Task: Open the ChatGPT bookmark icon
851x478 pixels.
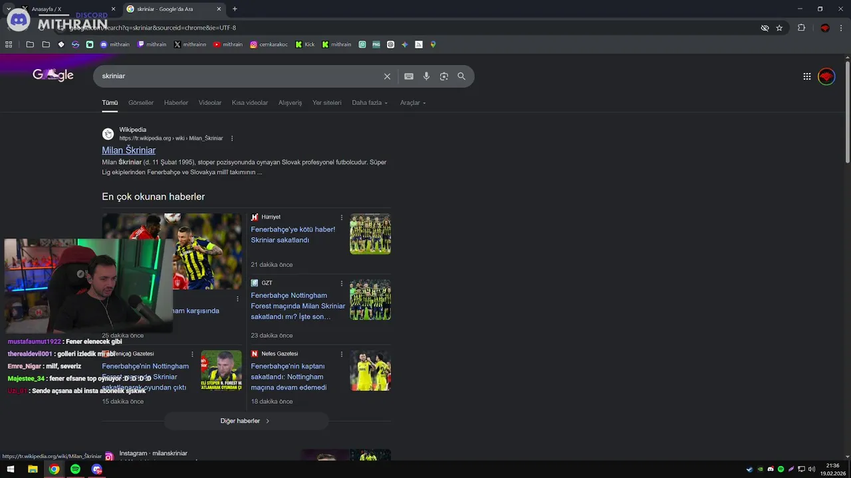Action: pyautogui.click(x=391, y=44)
